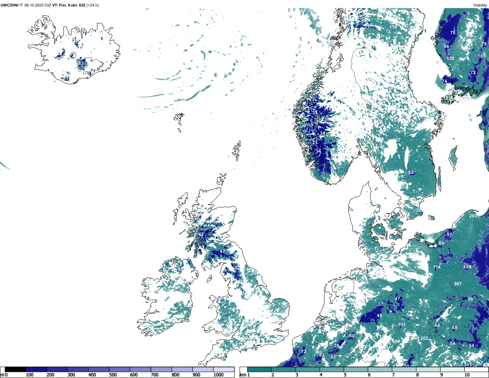Click the '94' value over Finland
The height and width of the screenshot is (378, 489).
coord(446,47)
